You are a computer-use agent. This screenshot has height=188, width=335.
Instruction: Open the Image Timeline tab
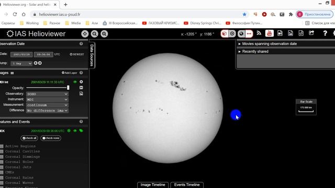153,185
